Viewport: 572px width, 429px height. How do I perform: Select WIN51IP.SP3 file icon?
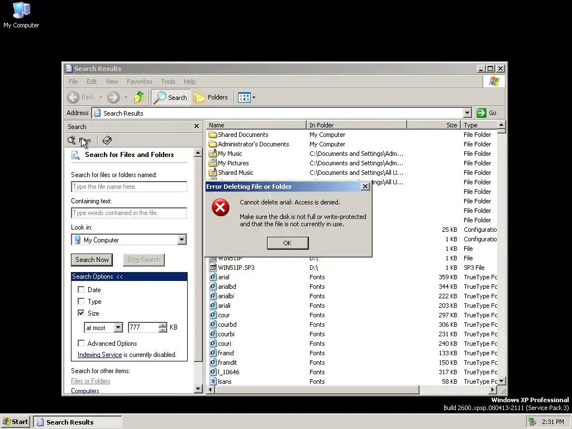tap(213, 268)
